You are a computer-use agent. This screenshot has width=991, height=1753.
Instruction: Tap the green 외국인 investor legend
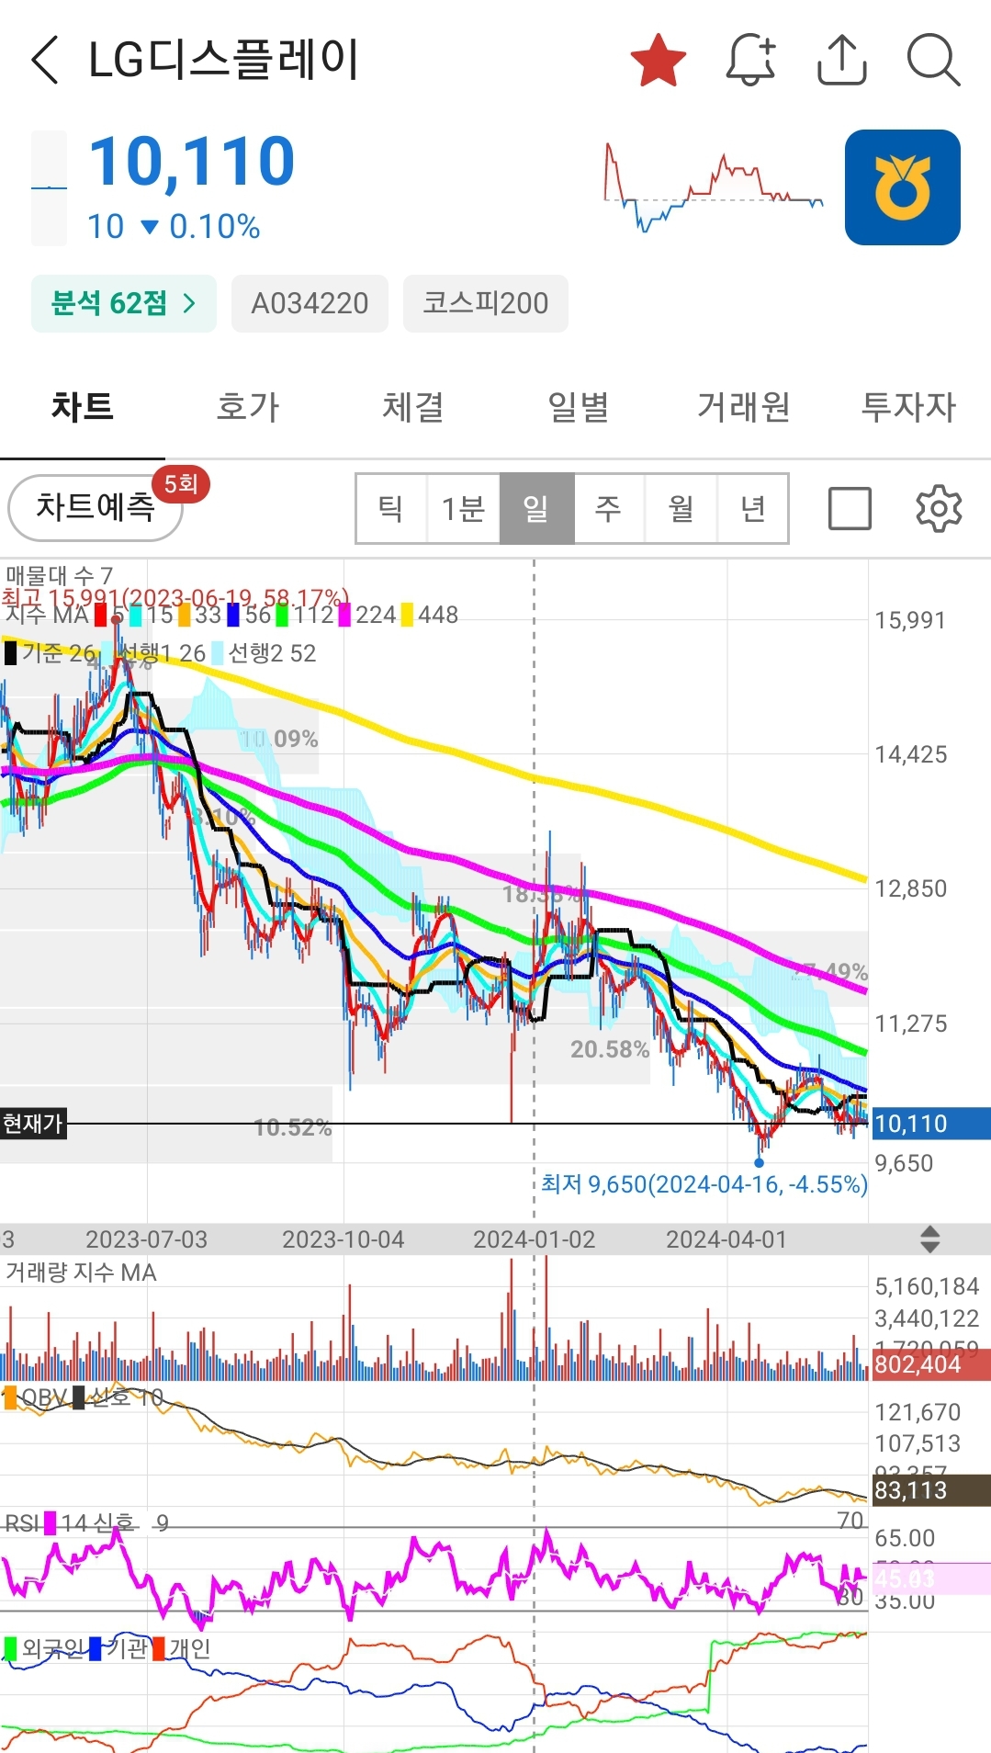click(45, 1649)
